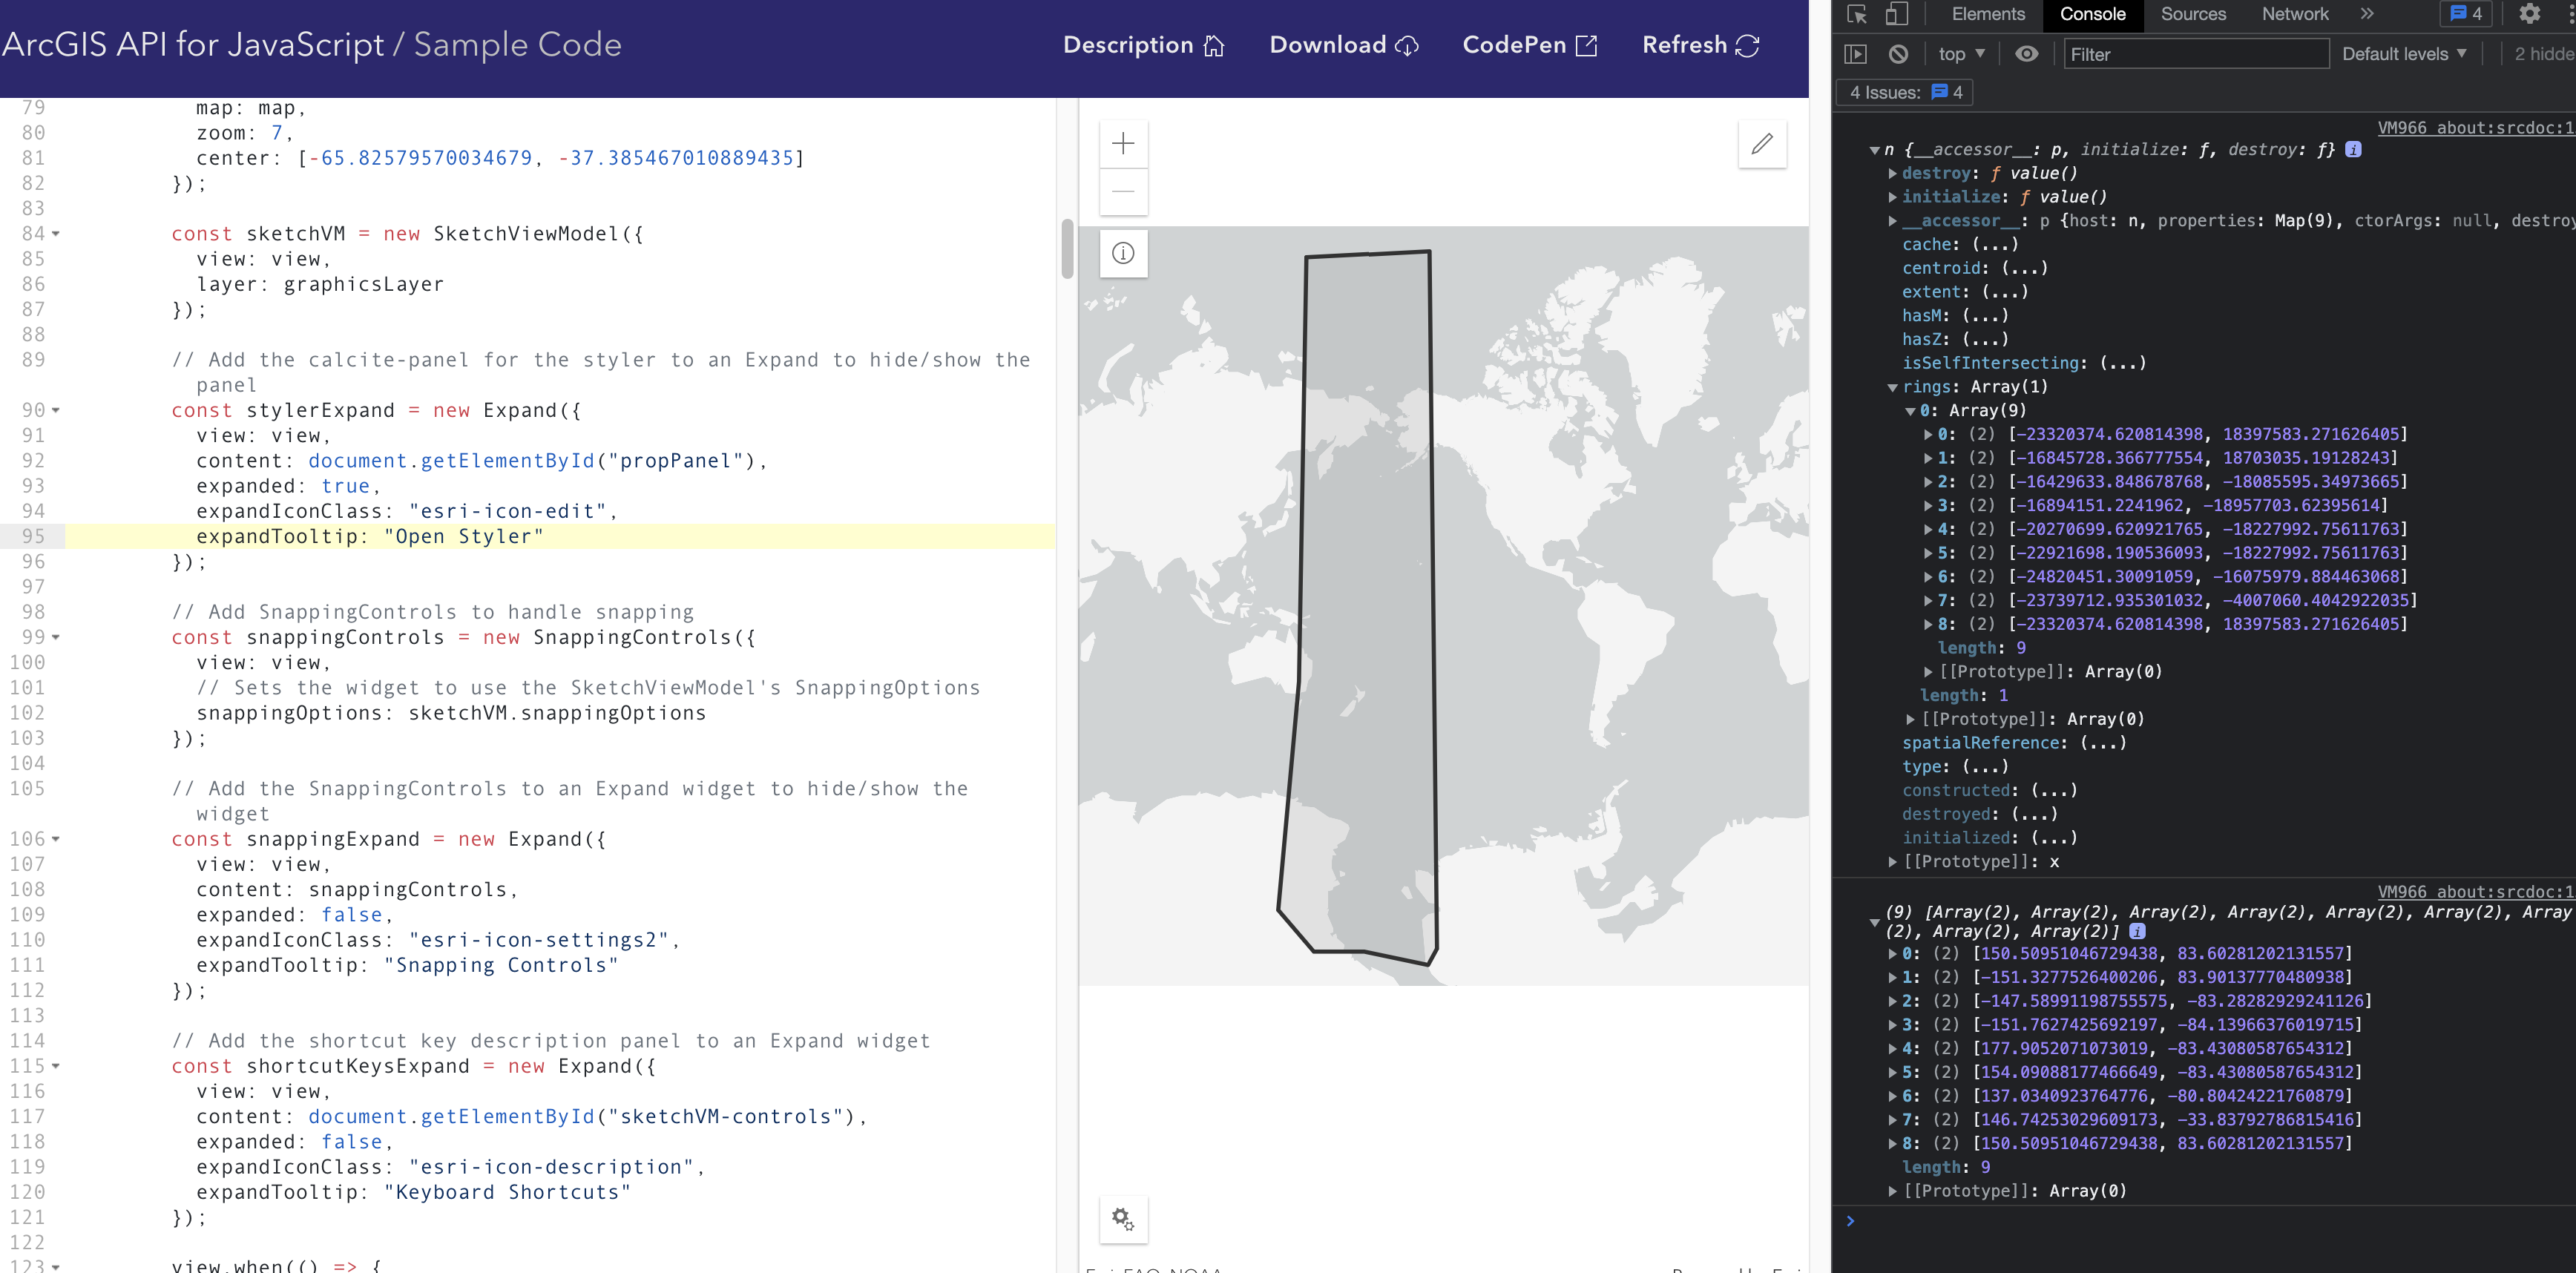This screenshot has height=1273, width=2576.
Task: Open the top JavaScript context dropdown
Action: coord(1961,54)
